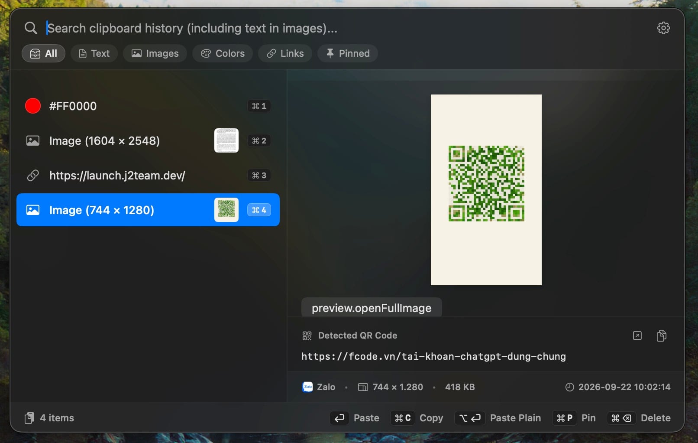Click the link icon beside launch.j2team.dev
Viewport: 698px width, 443px height.
(33, 175)
